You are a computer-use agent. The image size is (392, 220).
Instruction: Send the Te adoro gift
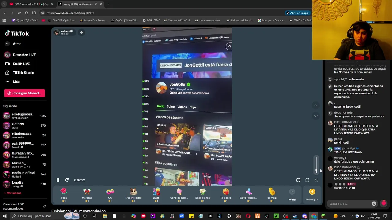tap(226, 195)
